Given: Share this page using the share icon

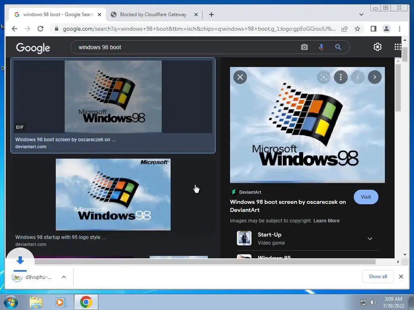Looking at the screenshot, I should [344, 29].
